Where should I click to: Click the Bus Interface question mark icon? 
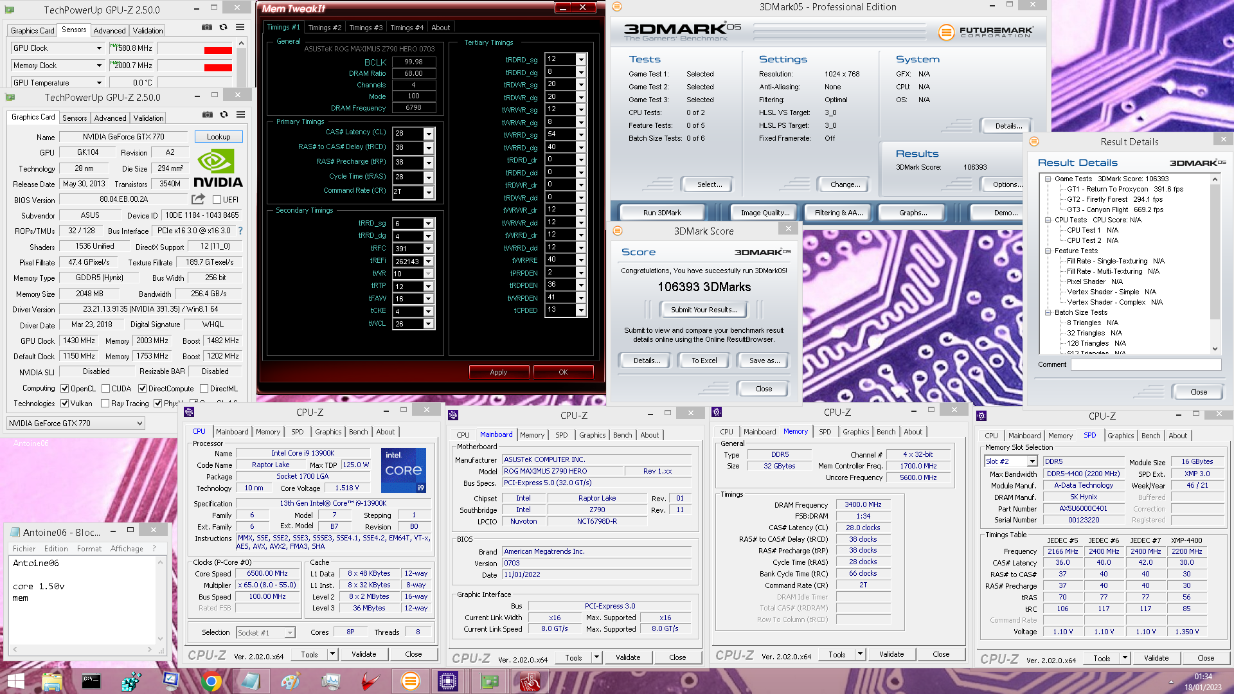(x=240, y=231)
